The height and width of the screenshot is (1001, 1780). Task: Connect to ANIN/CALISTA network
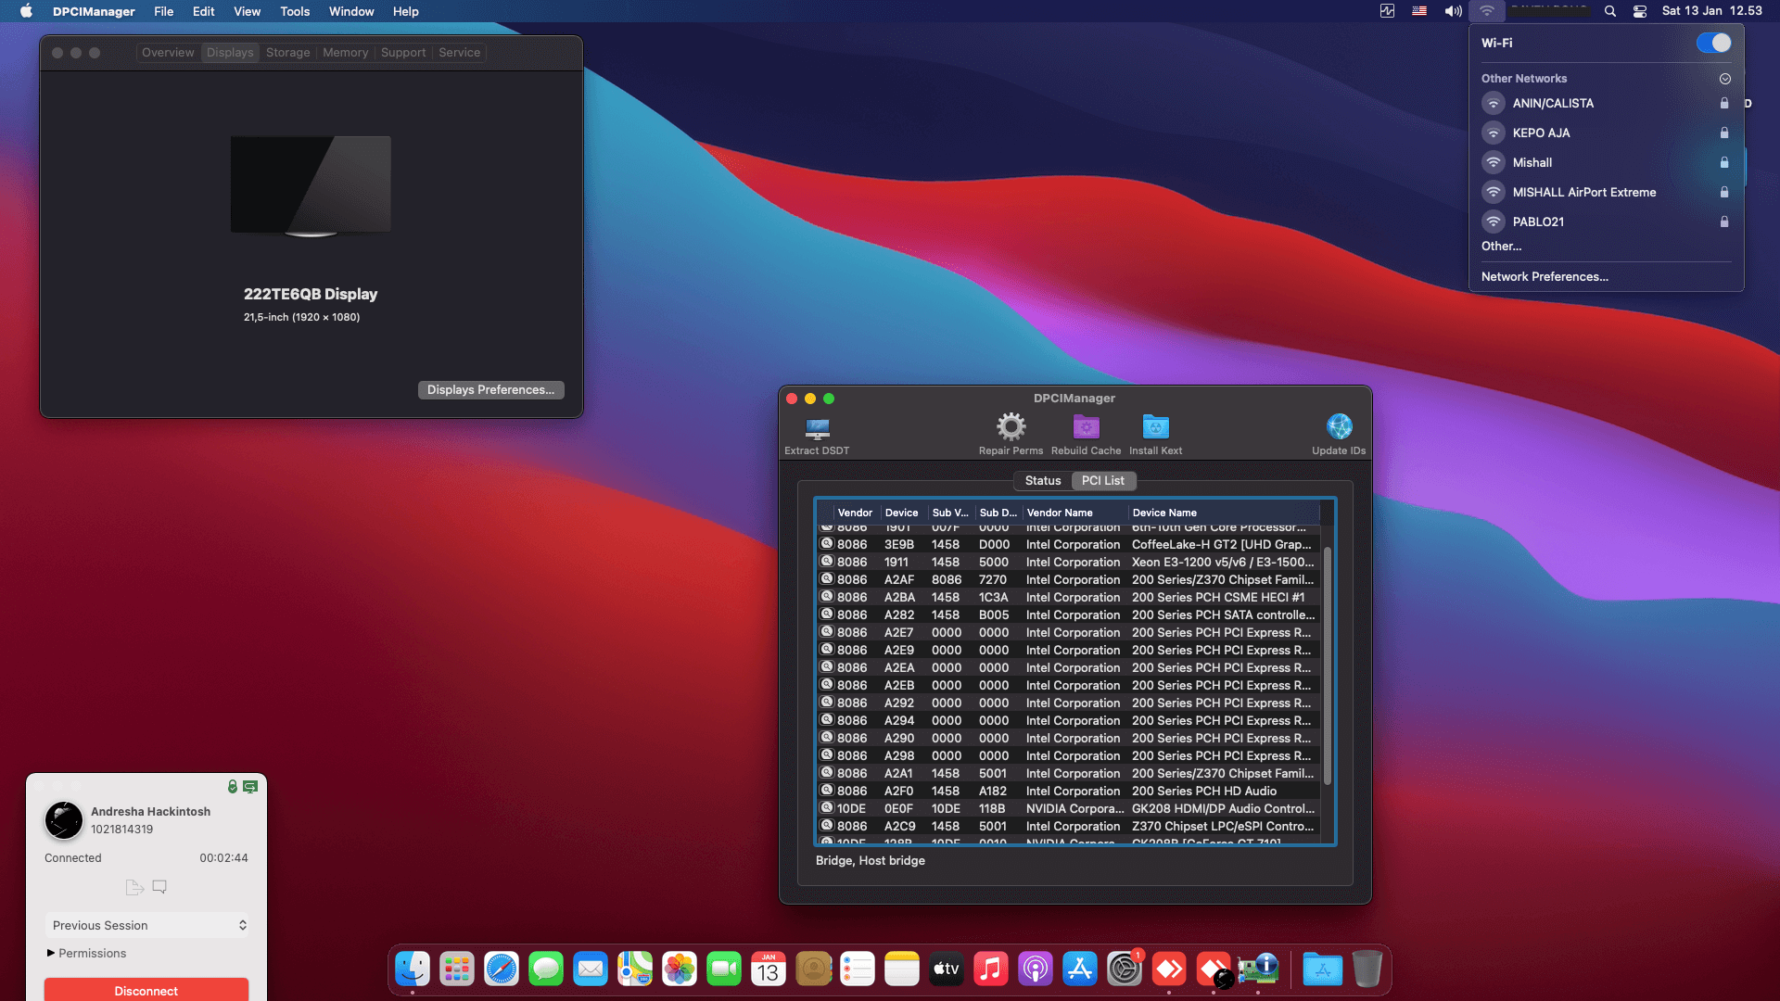1606,104
